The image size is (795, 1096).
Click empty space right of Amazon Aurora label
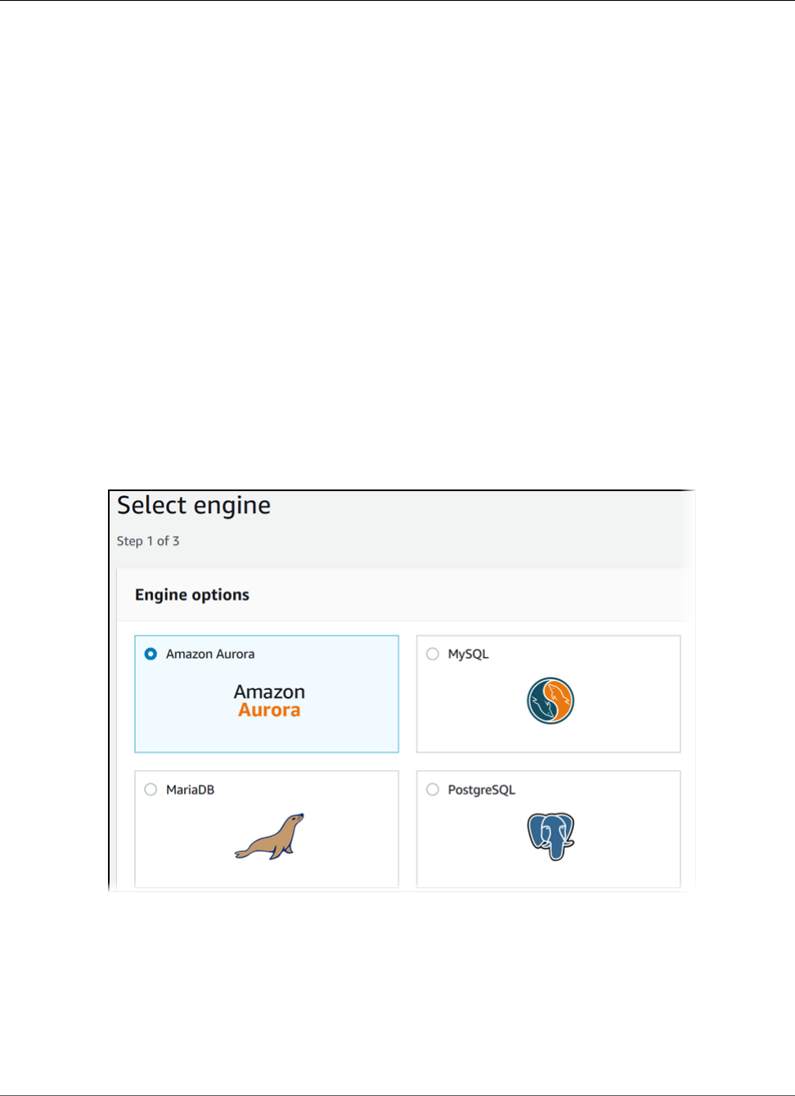(327, 654)
